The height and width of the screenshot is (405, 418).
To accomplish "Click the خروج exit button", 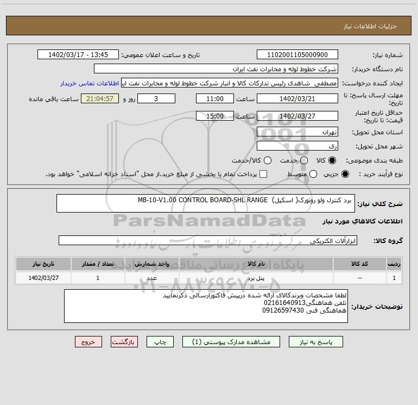I will (x=88, y=342).
